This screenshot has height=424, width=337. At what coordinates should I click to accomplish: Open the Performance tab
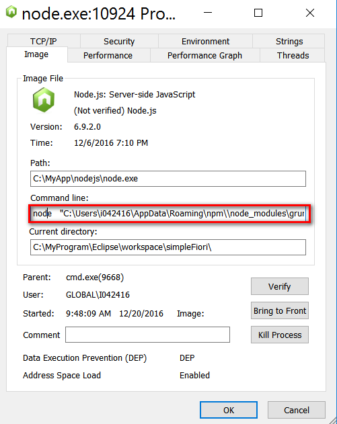[108, 55]
